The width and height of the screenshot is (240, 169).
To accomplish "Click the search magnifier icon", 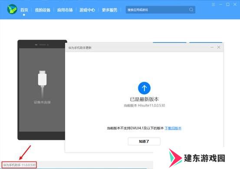I will point(191,10).
